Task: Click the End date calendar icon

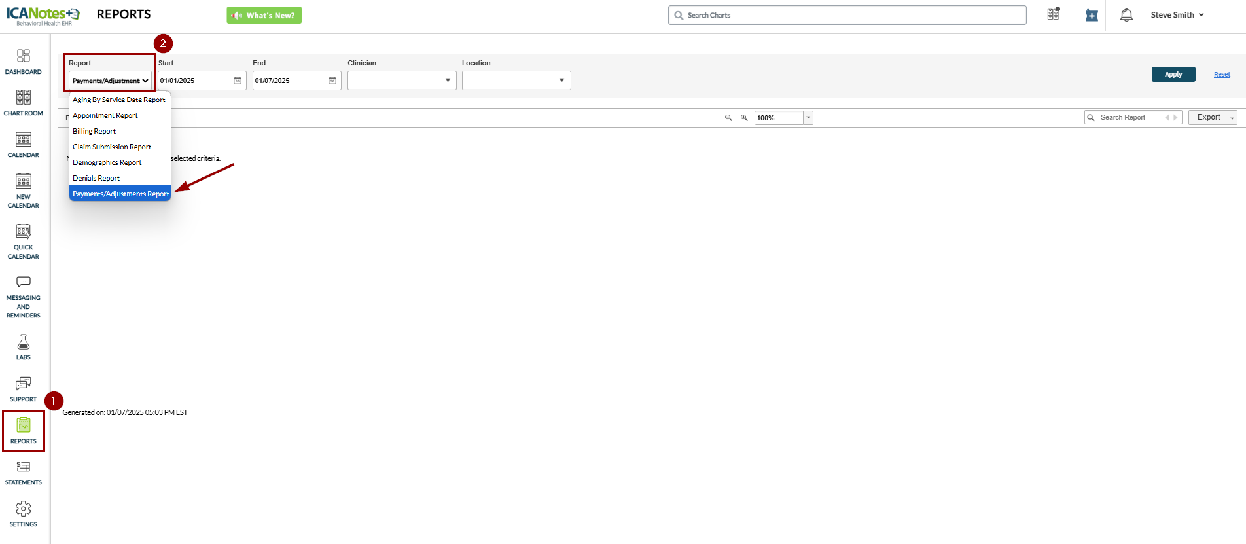Action: pyautogui.click(x=332, y=81)
